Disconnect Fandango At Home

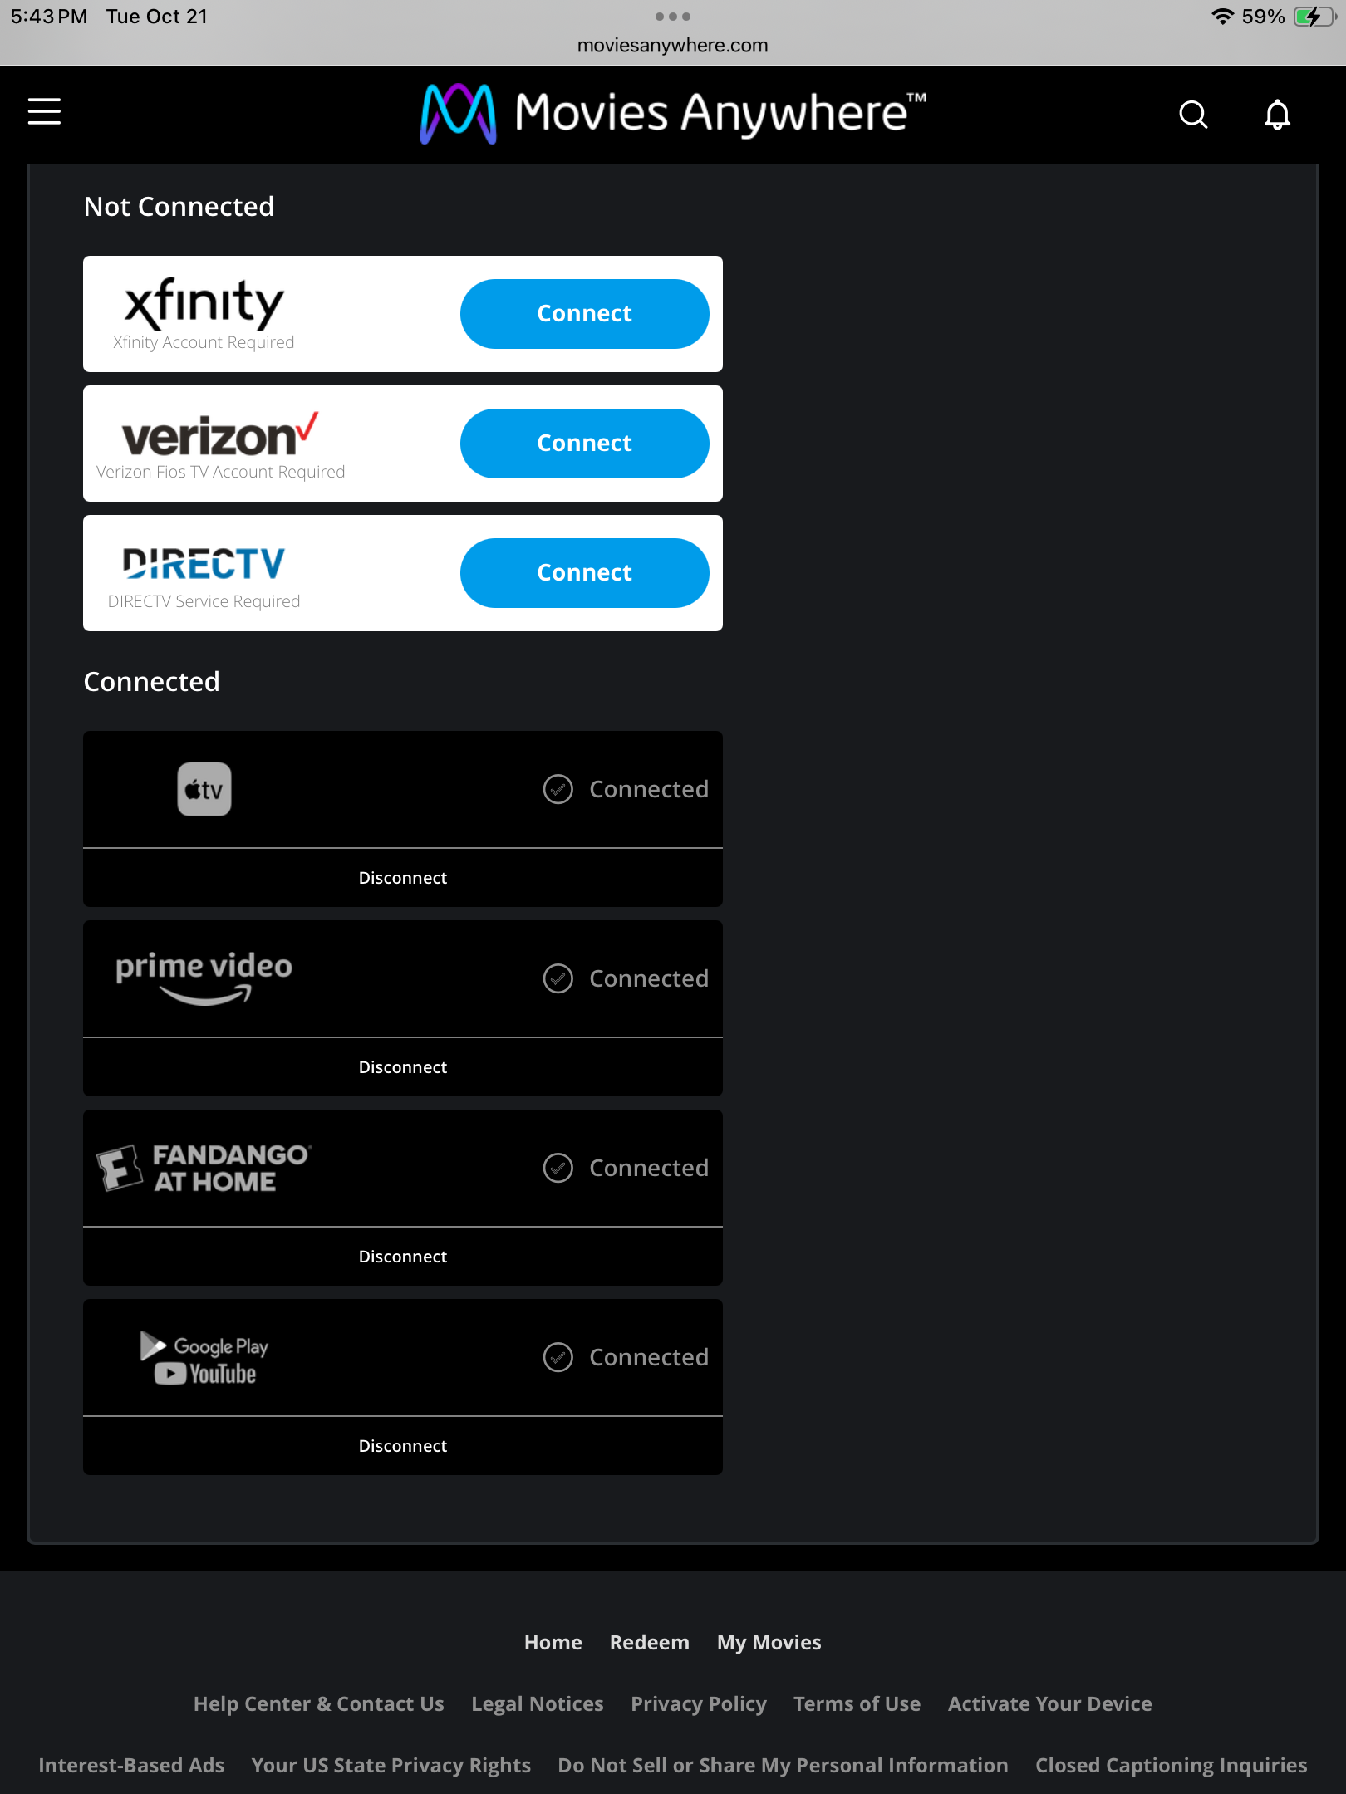tap(403, 1257)
